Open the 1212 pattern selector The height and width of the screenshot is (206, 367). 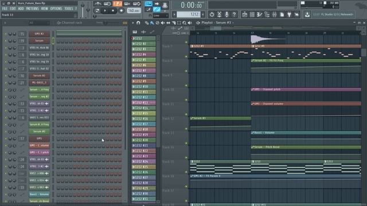[189, 14]
